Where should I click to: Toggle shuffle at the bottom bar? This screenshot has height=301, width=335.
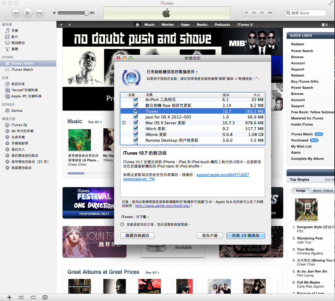pyautogui.click(x=21, y=297)
